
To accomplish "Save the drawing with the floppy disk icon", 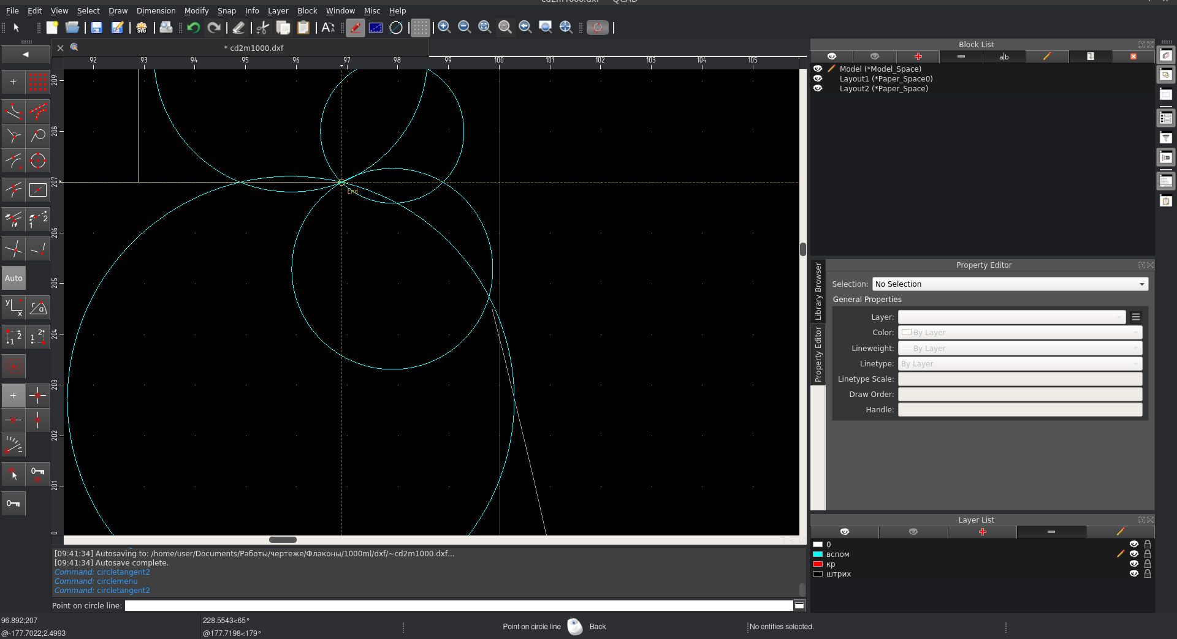I will (96, 28).
